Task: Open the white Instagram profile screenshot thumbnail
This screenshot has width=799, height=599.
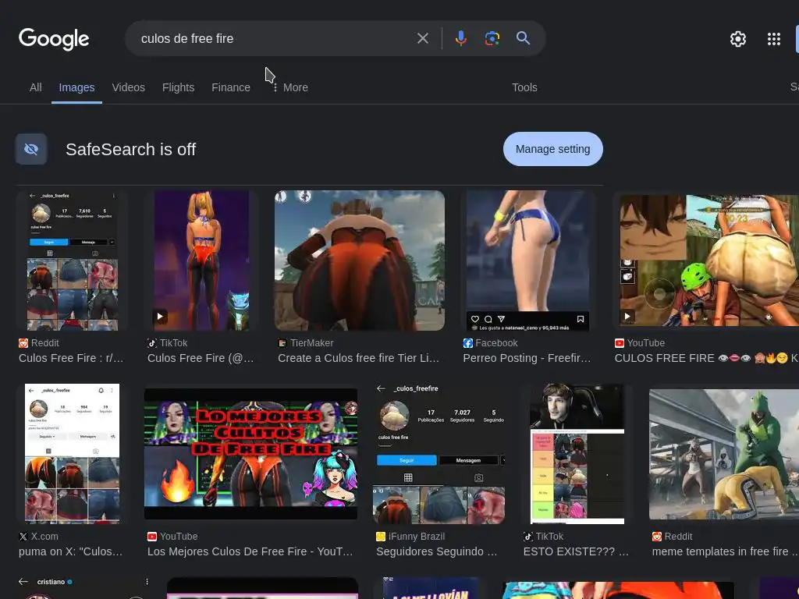Action: [x=72, y=454]
